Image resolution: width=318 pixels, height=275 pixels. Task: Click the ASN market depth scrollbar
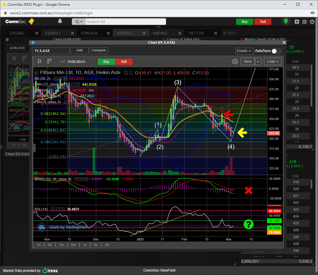tap(311, 85)
